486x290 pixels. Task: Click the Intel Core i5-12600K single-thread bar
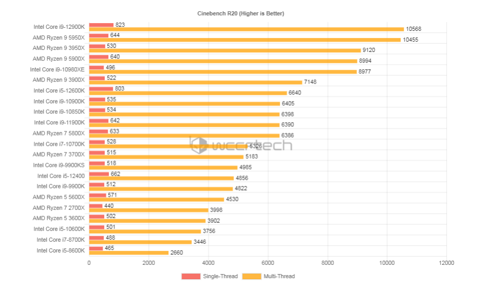point(101,89)
